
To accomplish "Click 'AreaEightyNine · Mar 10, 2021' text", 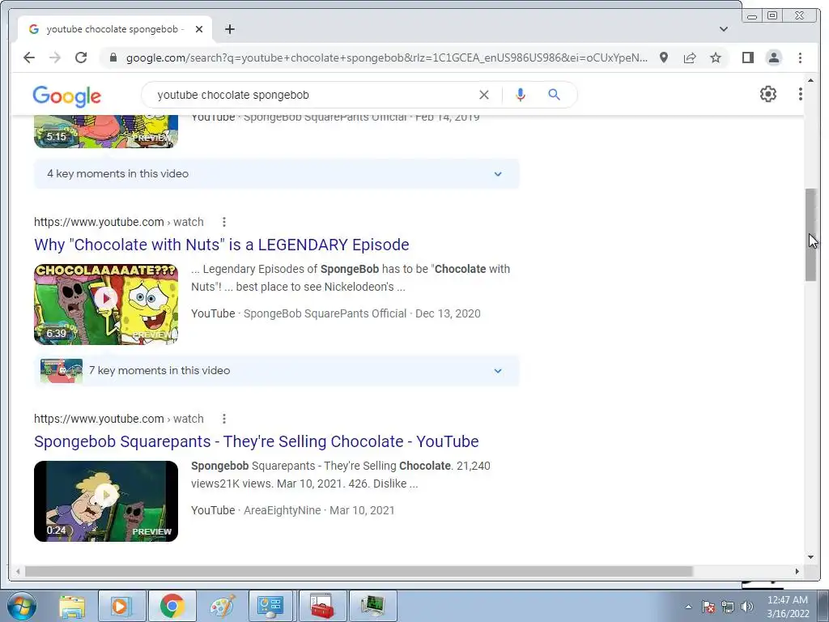I will (319, 510).
